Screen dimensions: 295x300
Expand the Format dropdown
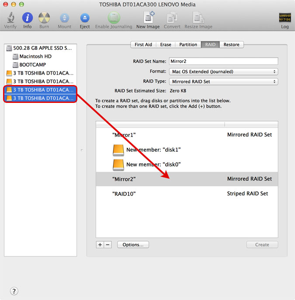(223, 72)
